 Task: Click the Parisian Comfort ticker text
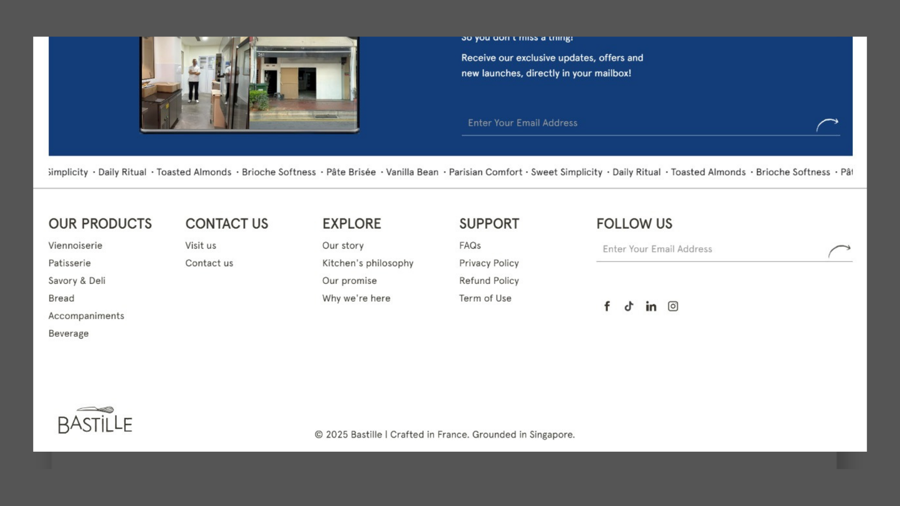(x=486, y=172)
